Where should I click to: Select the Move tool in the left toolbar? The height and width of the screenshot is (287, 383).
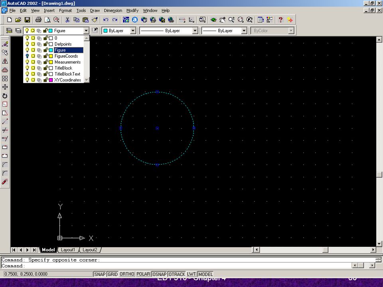pos(5,87)
